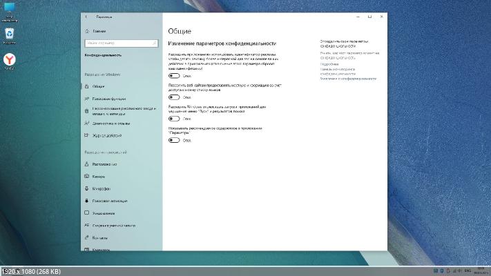Screen dimensions: 491x276
Task: Select Общие (General) in sidebar
Action: point(99,86)
